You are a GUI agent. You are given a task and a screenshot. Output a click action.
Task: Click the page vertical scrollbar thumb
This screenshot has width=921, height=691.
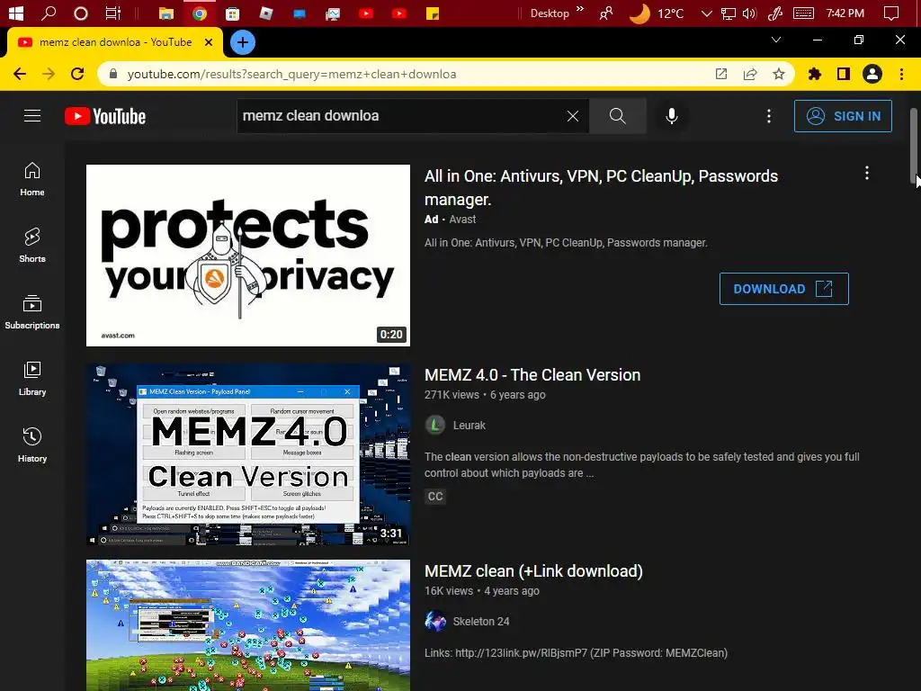[x=914, y=145]
